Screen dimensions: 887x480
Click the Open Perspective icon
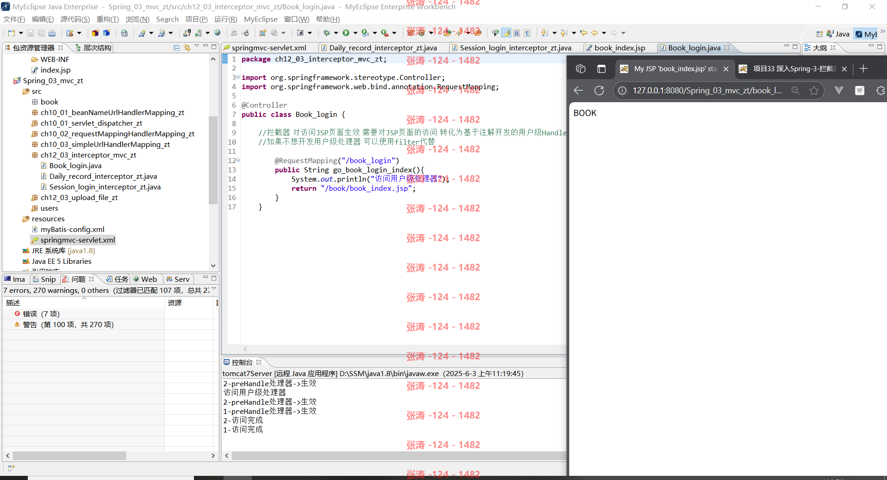point(820,34)
